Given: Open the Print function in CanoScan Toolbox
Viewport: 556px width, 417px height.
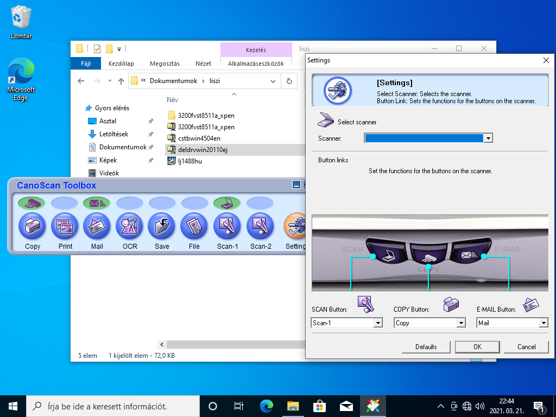Looking at the screenshot, I should (65, 226).
